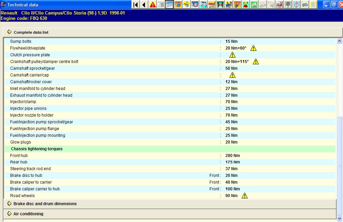Viewport: 343px width, 222px height.
Task: Open the ADV triangle toolbar icon
Action: click(296, 5)
